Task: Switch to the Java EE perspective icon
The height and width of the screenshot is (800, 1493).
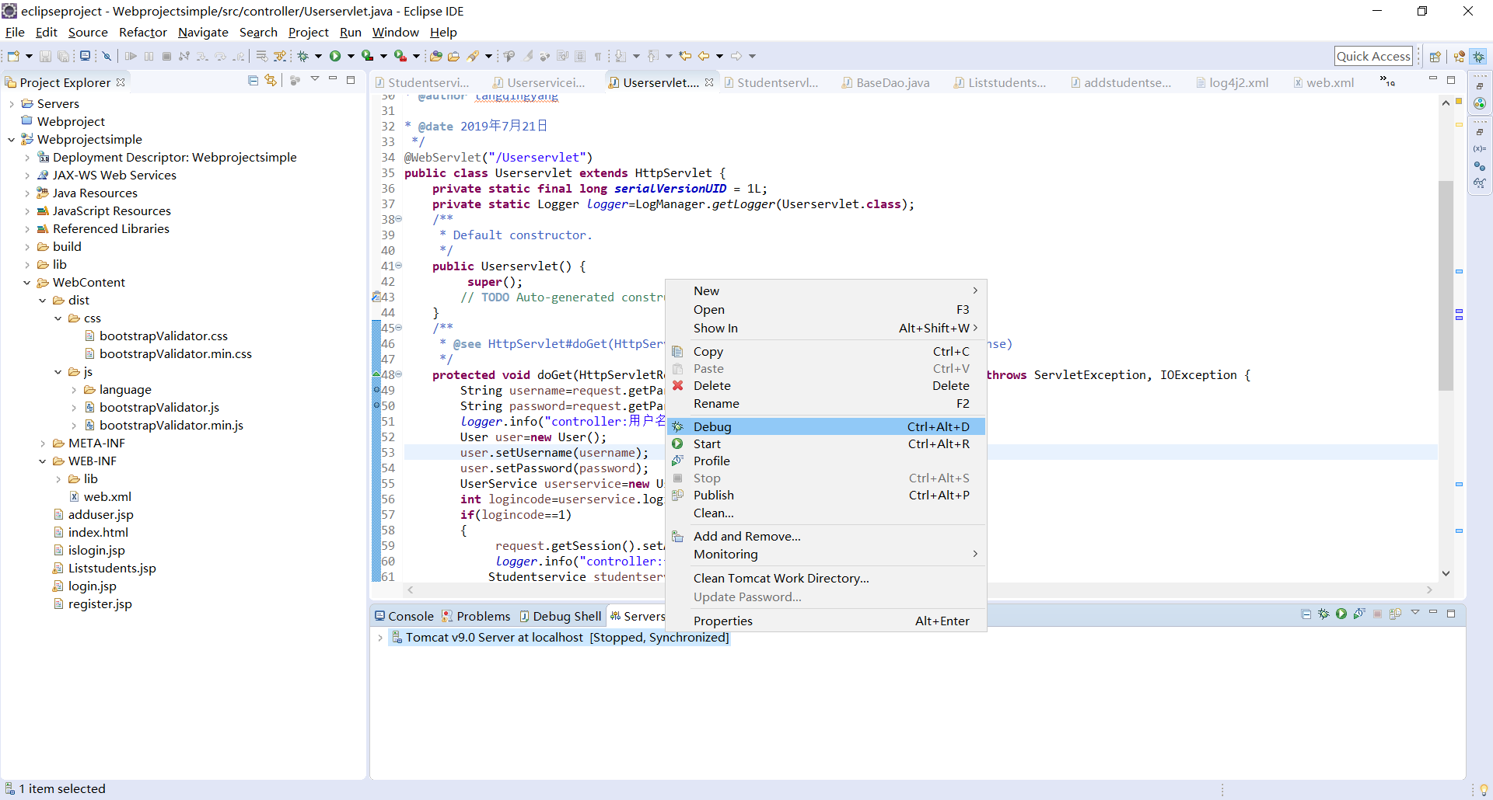Action: coord(1459,57)
